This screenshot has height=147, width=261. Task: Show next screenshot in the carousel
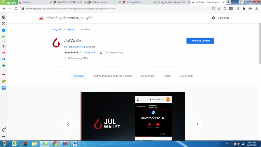(197, 124)
